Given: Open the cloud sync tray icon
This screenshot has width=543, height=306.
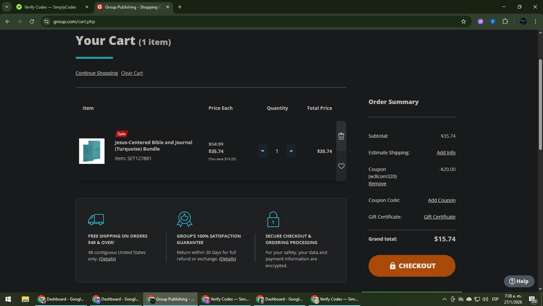Looking at the screenshot, I should click(x=469, y=299).
